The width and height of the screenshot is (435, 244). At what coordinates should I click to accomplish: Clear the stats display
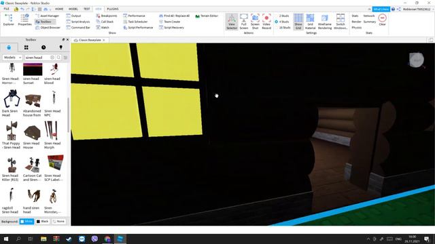(x=382, y=20)
